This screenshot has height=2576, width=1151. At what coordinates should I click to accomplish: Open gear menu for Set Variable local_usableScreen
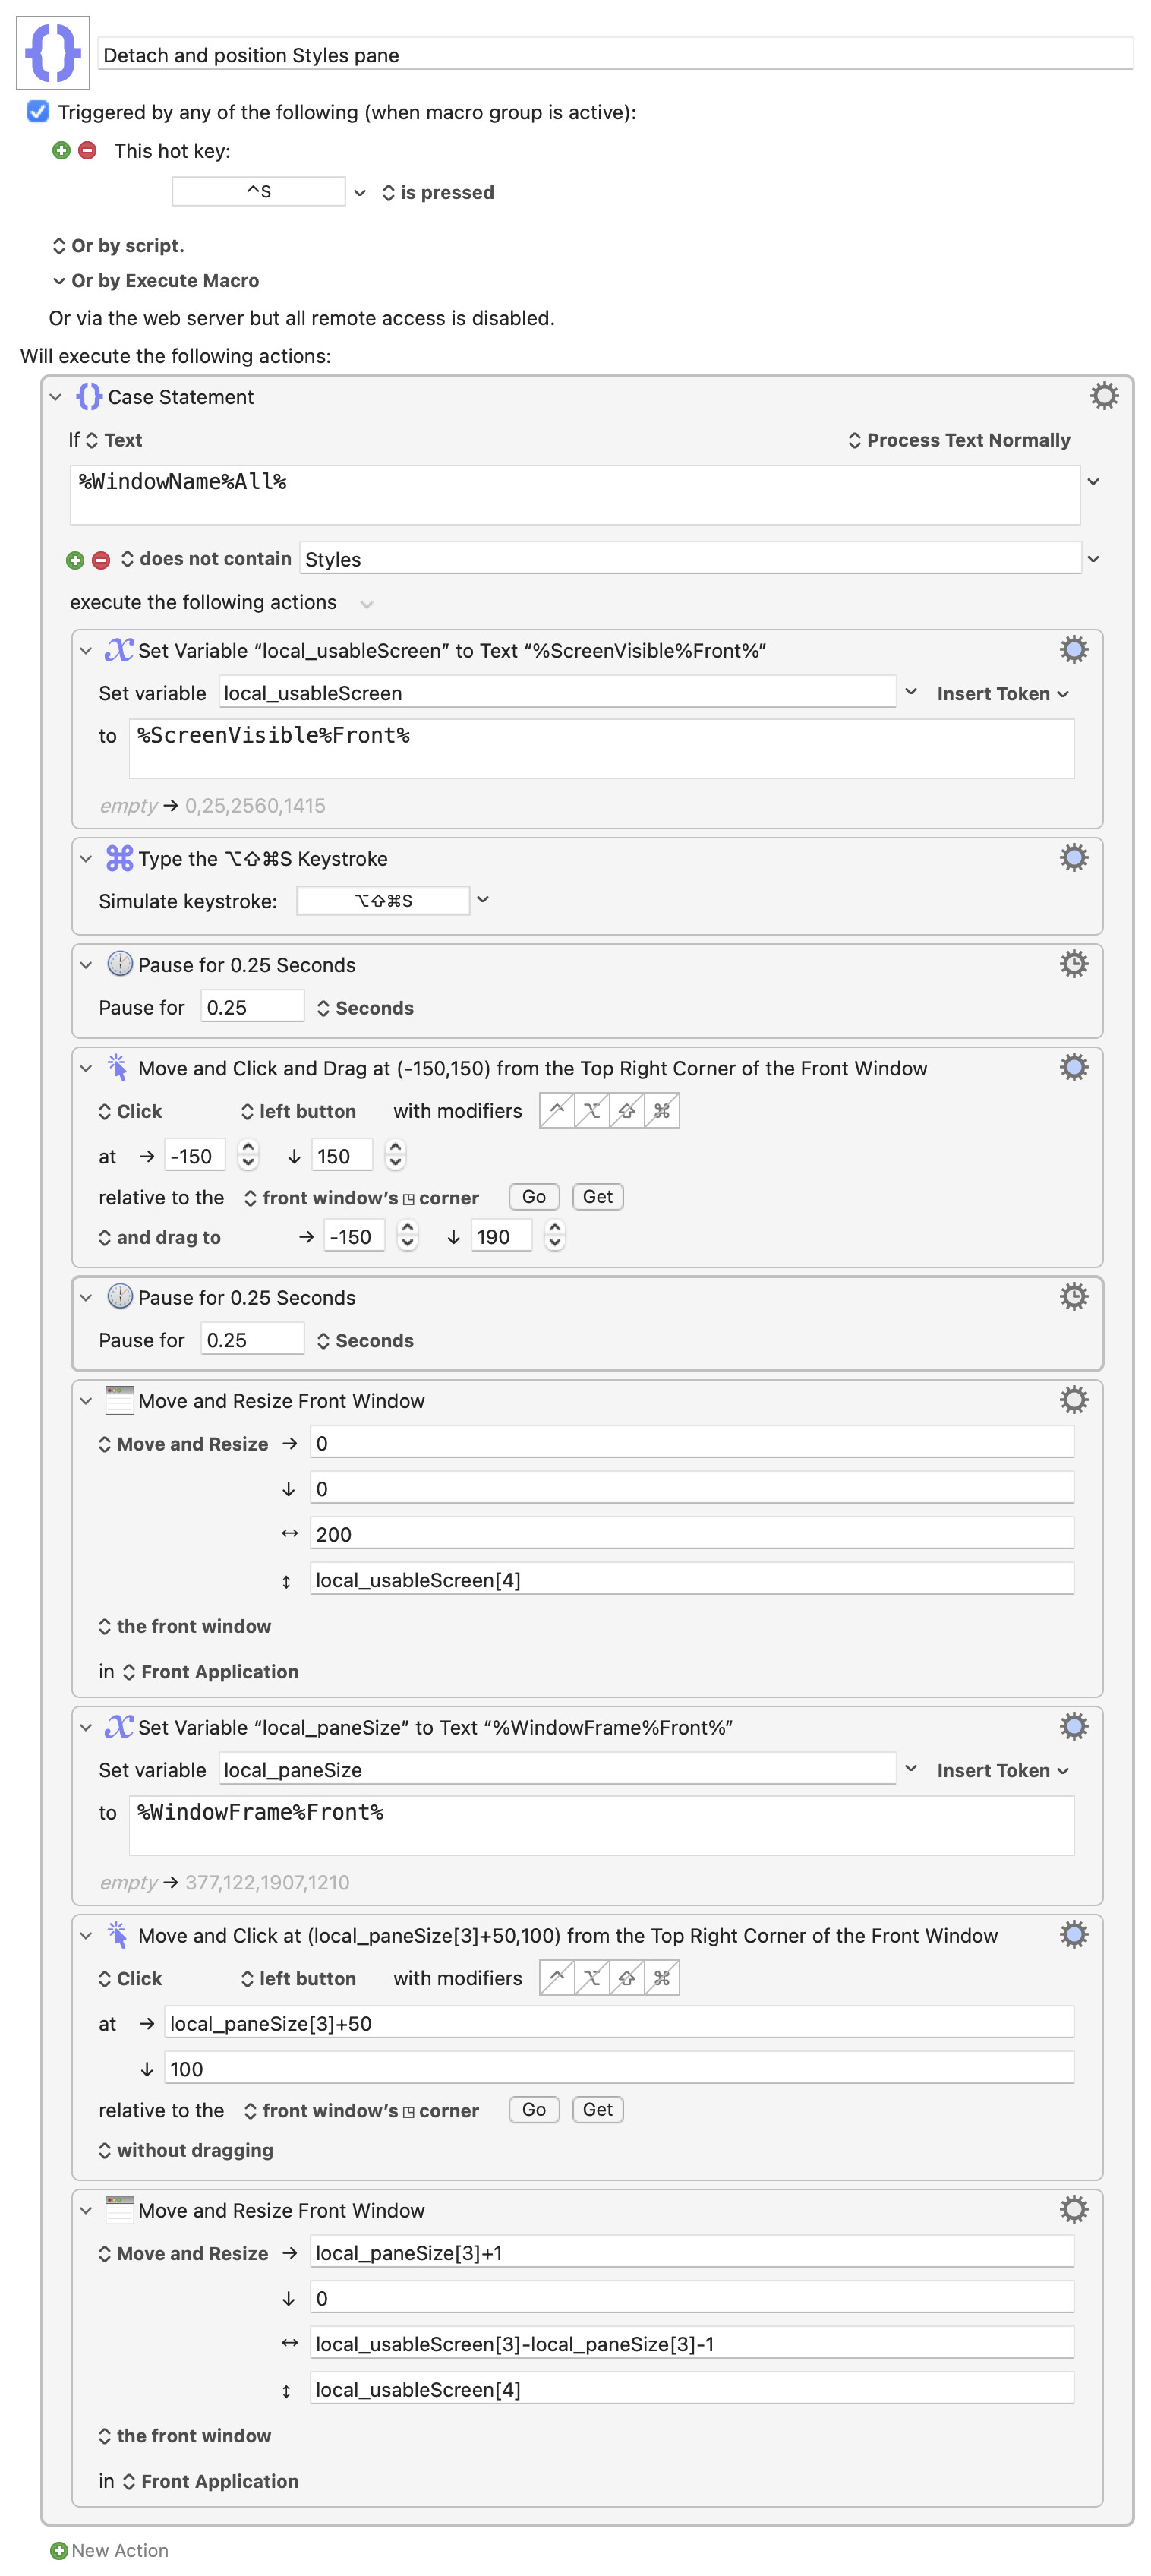click(x=1073, y=650)
